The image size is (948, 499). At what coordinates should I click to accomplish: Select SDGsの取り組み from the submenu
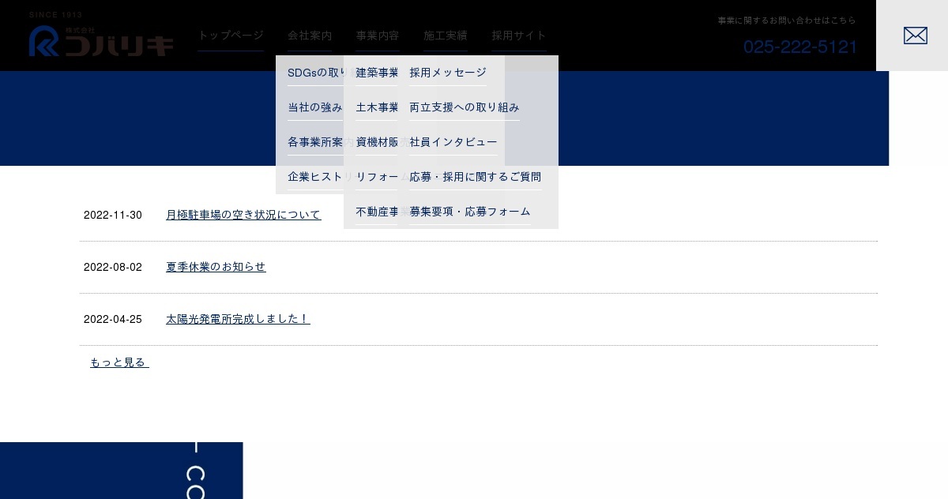pos(317,73)
